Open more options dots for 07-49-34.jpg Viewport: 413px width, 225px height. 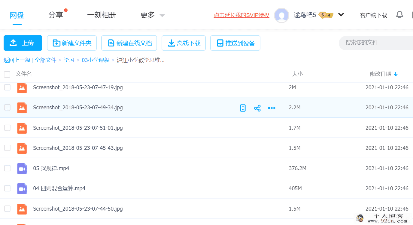[x=272, y=108]
